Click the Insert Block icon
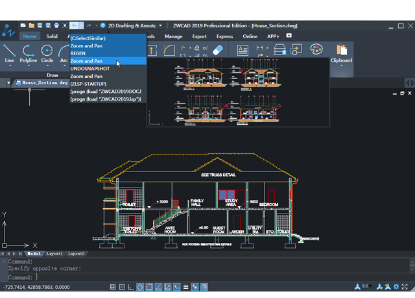The width and height of the screenshot is (415, 298). [296, 49]
